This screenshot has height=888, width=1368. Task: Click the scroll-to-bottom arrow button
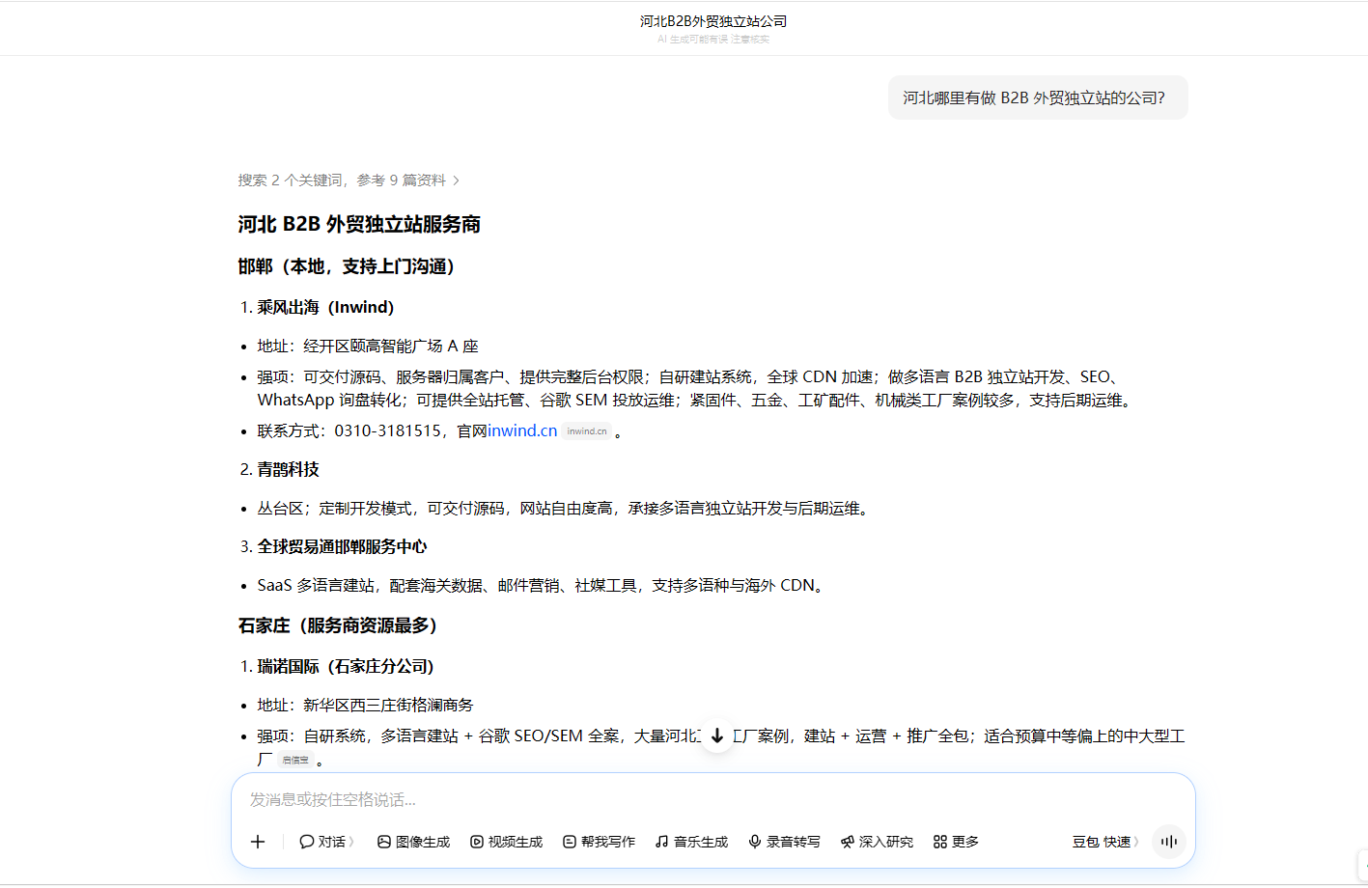pyautogui.click(x=717, y=736)
